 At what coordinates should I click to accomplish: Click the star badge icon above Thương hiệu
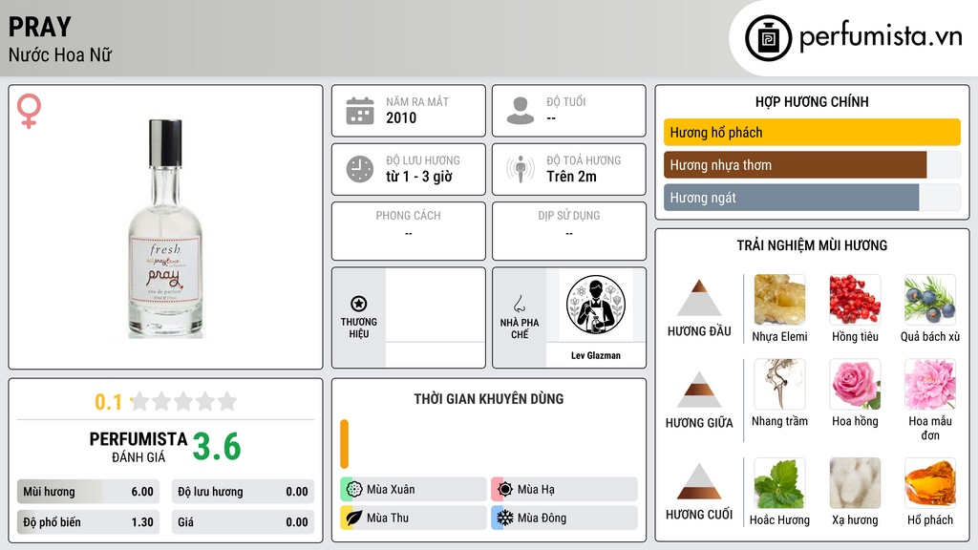(x=359, y=304)
